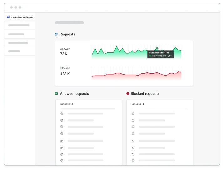Click HIGHEST column header in Blocked requests
The height and width of the screenshot is (169, 224).
pyautogui.click(x=136, y=104)
